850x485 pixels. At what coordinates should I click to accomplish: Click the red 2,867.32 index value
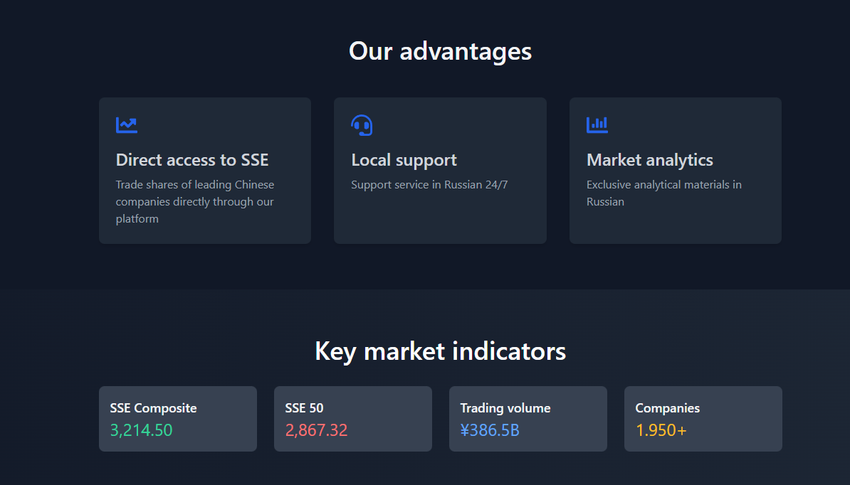[x=316, y=430]
